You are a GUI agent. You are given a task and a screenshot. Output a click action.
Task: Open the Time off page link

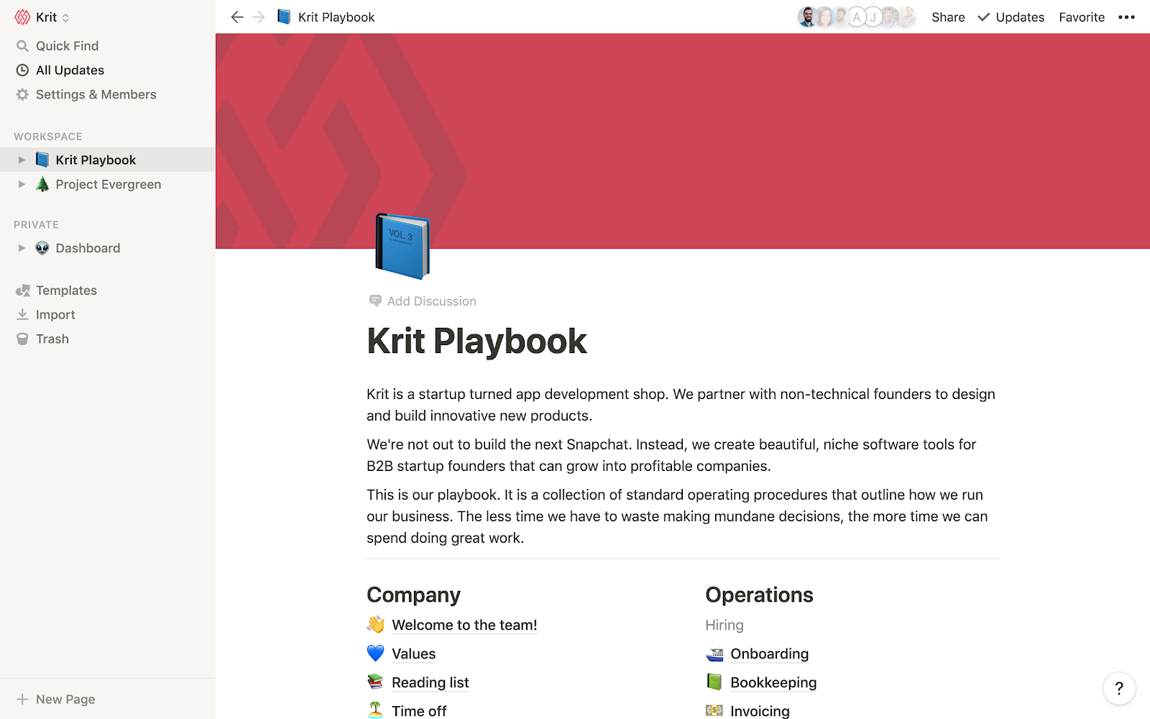tap(419, 711)
